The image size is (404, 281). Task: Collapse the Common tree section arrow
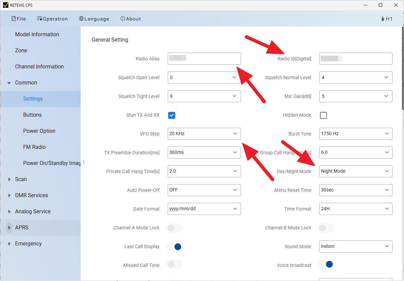[x=9, y=83]
